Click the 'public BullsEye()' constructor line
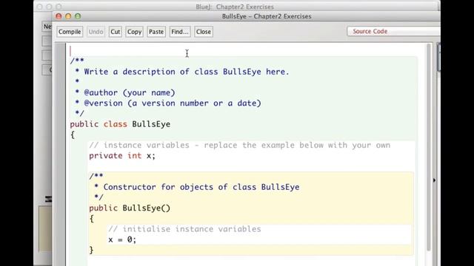The image size is (474, 266). 130,208
